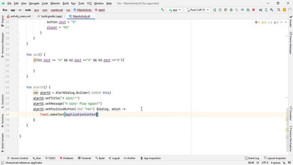Click the Apply Changes and Restart Activity icon
Screen dimensions: 293x165
(x=220, y=10)
